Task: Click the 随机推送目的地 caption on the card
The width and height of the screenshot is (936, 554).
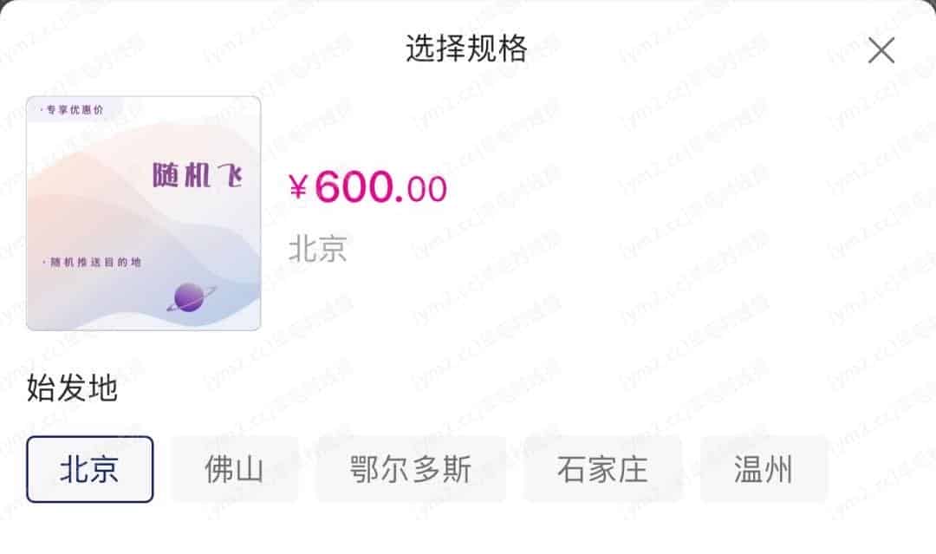Action: 92,262
